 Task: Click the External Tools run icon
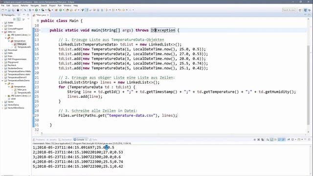tap(49, 10)
